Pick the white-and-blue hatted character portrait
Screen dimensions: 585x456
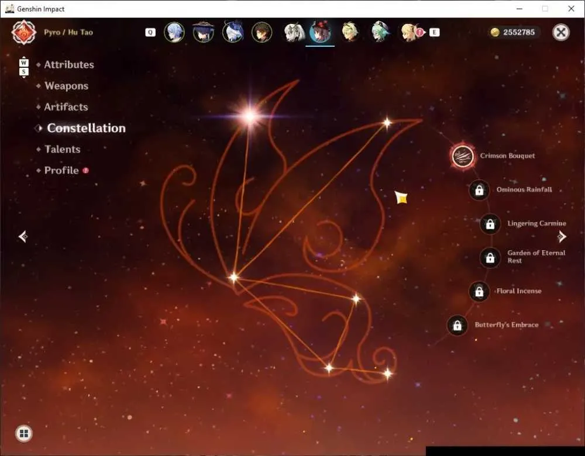233,32
